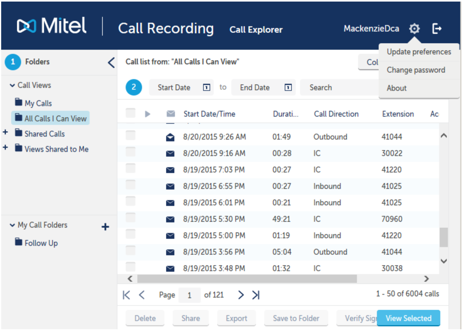The width and height of the screenshot is (463, 332).
Task: Jump to last page icon
Action: [256, 295]
